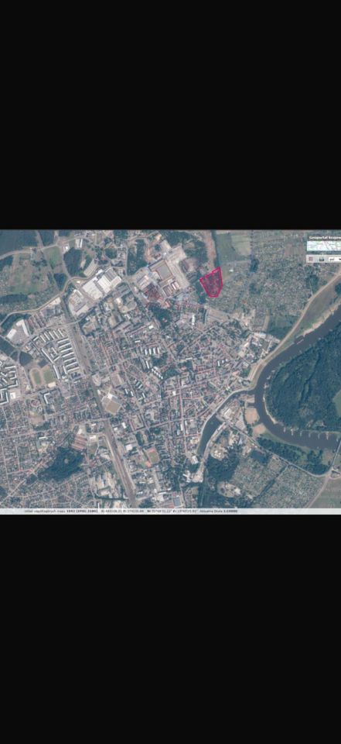Screen dimensions: 341x744
Task: Click the coordinate system label in status bar
Action: 60,512
